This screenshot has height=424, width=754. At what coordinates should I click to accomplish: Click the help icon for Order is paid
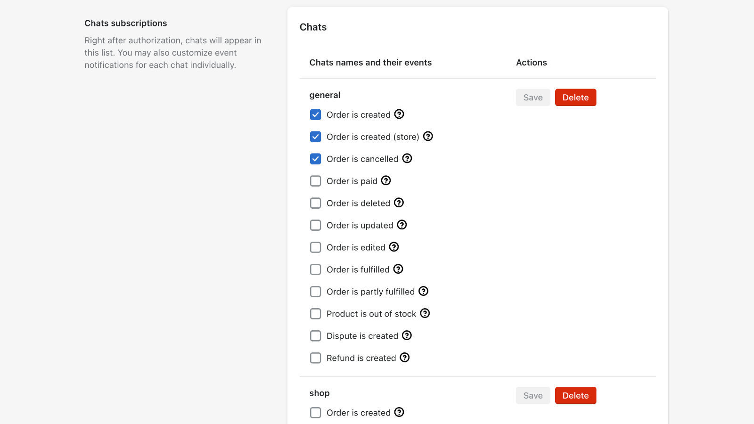[x=386, y=181]
